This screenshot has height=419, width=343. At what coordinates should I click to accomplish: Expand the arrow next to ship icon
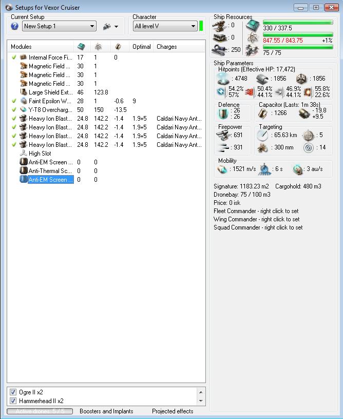116,27
